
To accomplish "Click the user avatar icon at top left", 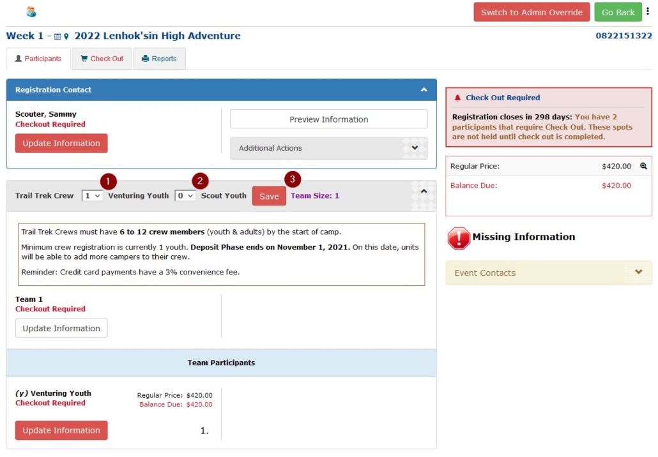I will point(31,11).
